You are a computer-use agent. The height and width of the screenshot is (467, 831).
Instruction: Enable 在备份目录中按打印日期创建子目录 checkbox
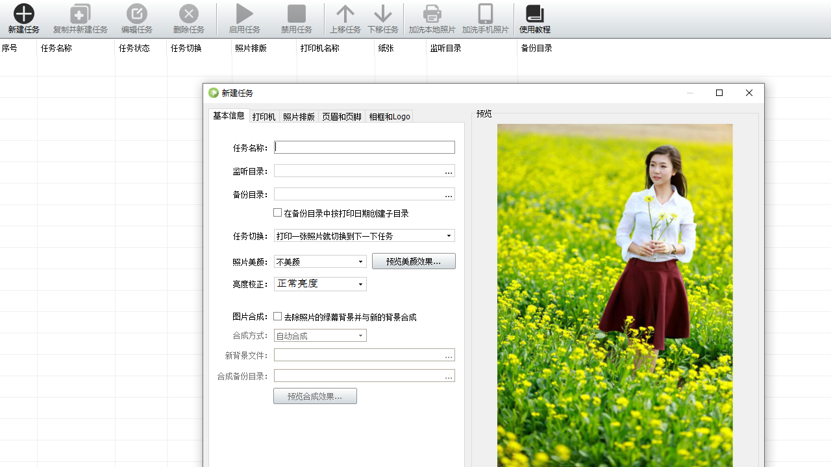pyautogui.click(x=278, y=213)
